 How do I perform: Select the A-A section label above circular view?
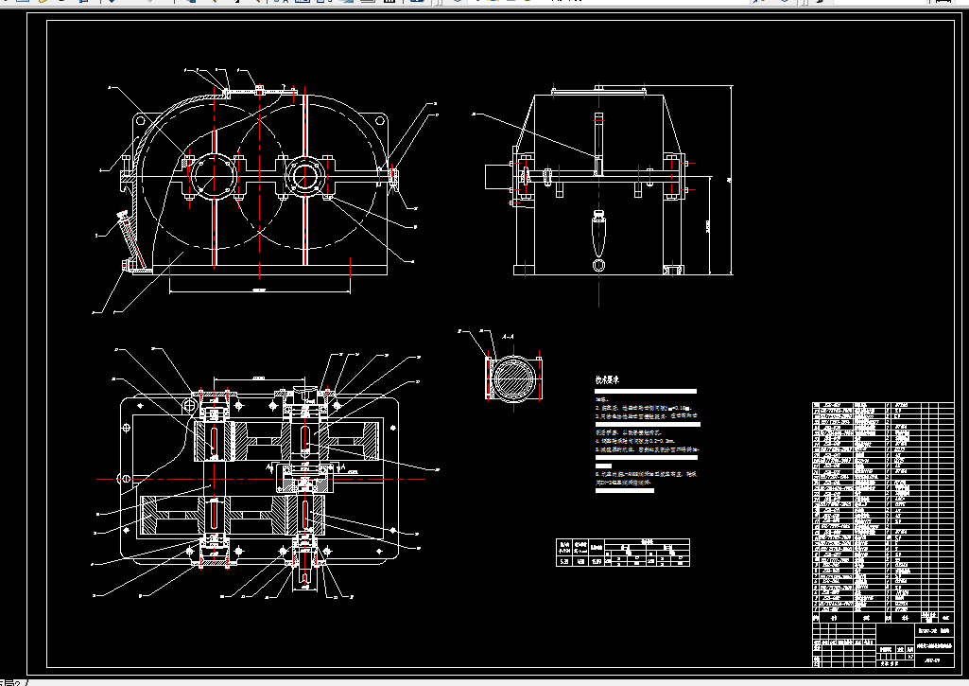(x=508, y=337)
